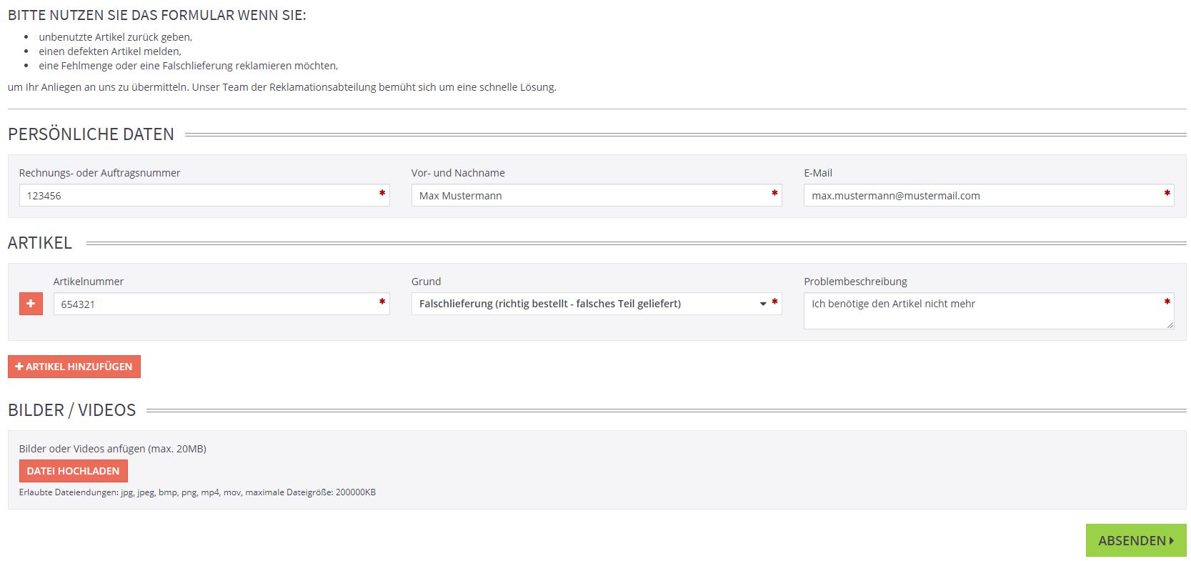
Task: Click the Fehlmenge oder Falschlieferung bullet text
Action: 189,66
